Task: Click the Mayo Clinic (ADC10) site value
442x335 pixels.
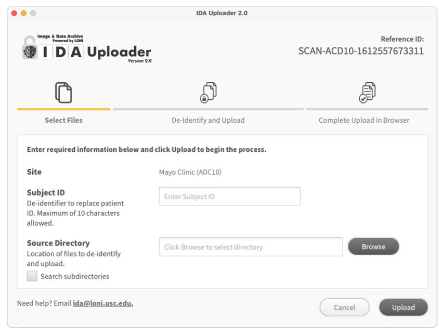Action: pyautogui.click(x=190, y=172)
